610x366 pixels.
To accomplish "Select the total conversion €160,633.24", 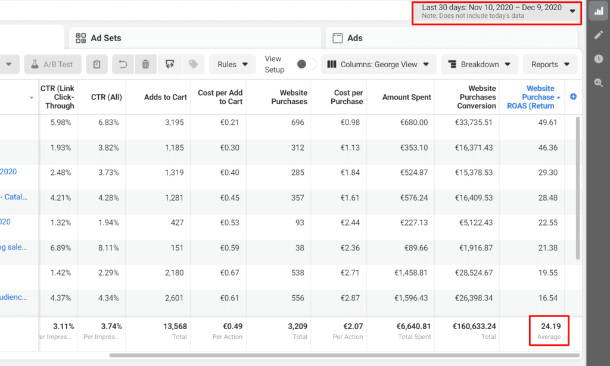I will [x=474, y=326].
